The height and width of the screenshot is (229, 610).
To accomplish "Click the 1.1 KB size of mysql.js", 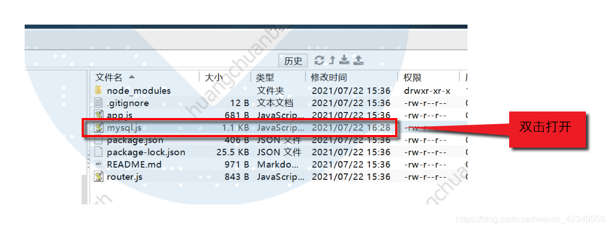I will 235,128.
